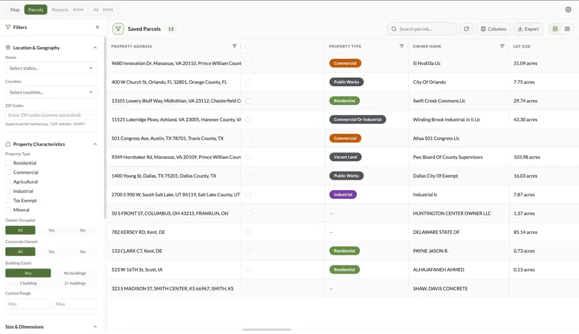Select all rows with header checkbox
The image size is (579, 334).
[x=248, y=46]
